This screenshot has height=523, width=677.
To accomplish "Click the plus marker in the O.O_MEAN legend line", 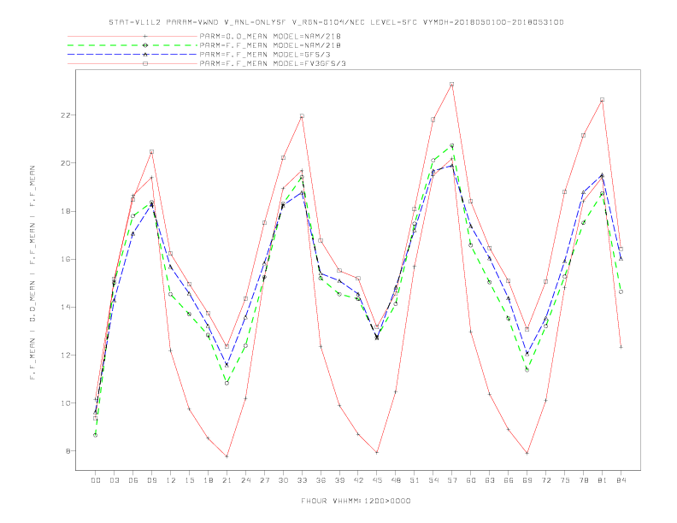I will 145,36.
